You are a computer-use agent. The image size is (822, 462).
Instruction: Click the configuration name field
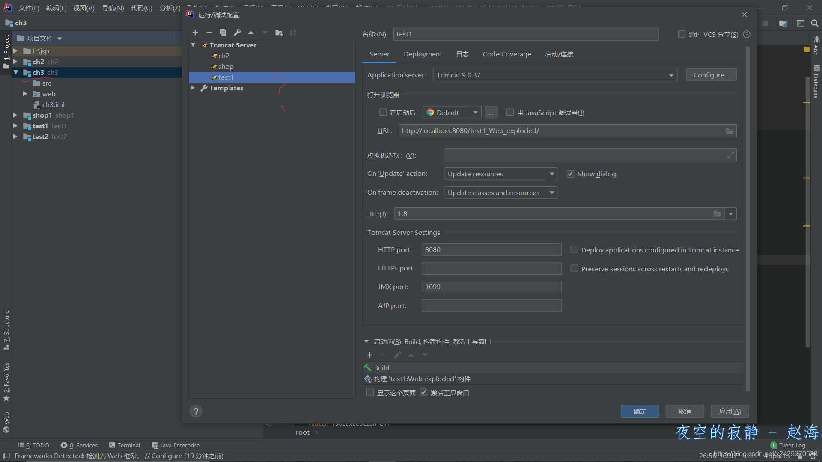pyautogui.click(x=526, y=34)
